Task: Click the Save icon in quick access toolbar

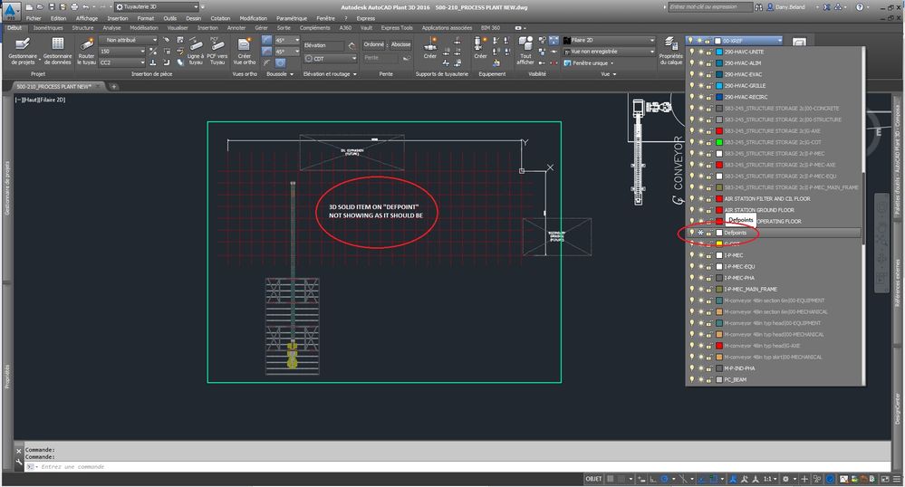Action: [53, 7]
